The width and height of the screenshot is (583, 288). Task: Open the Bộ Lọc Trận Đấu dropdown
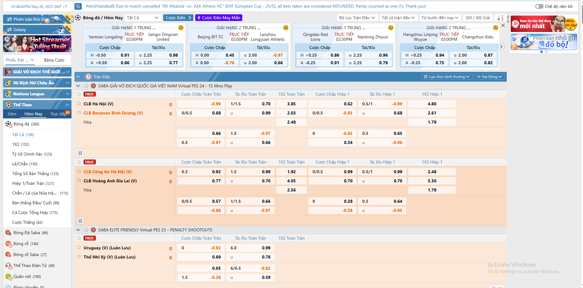point(357,18)
